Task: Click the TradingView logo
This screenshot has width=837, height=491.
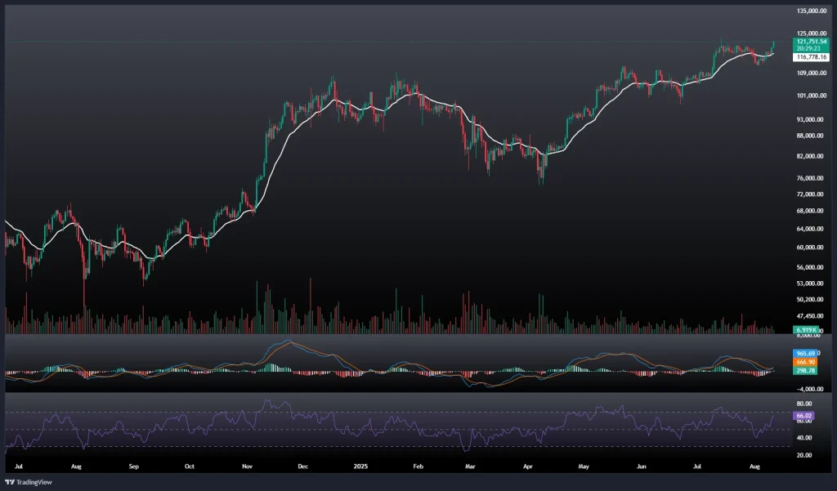Action: 29,482
